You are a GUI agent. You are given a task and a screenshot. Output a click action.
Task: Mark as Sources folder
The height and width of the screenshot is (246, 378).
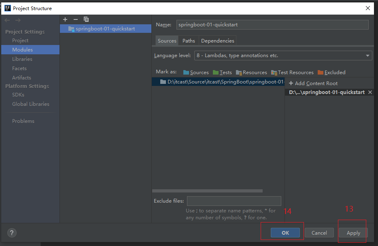(196, 73)
